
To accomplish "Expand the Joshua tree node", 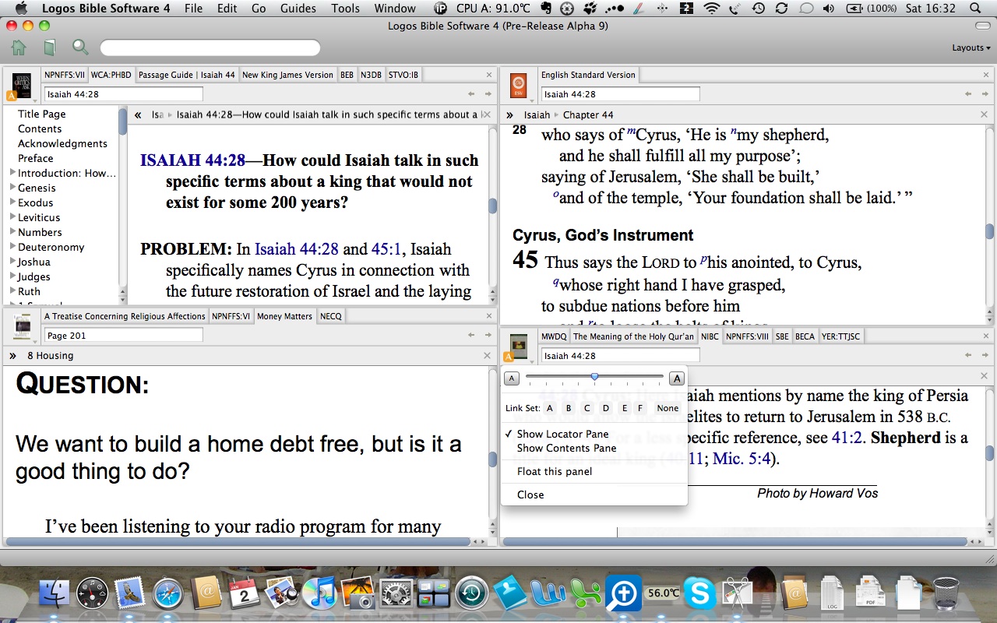I will tap(12, 262).
